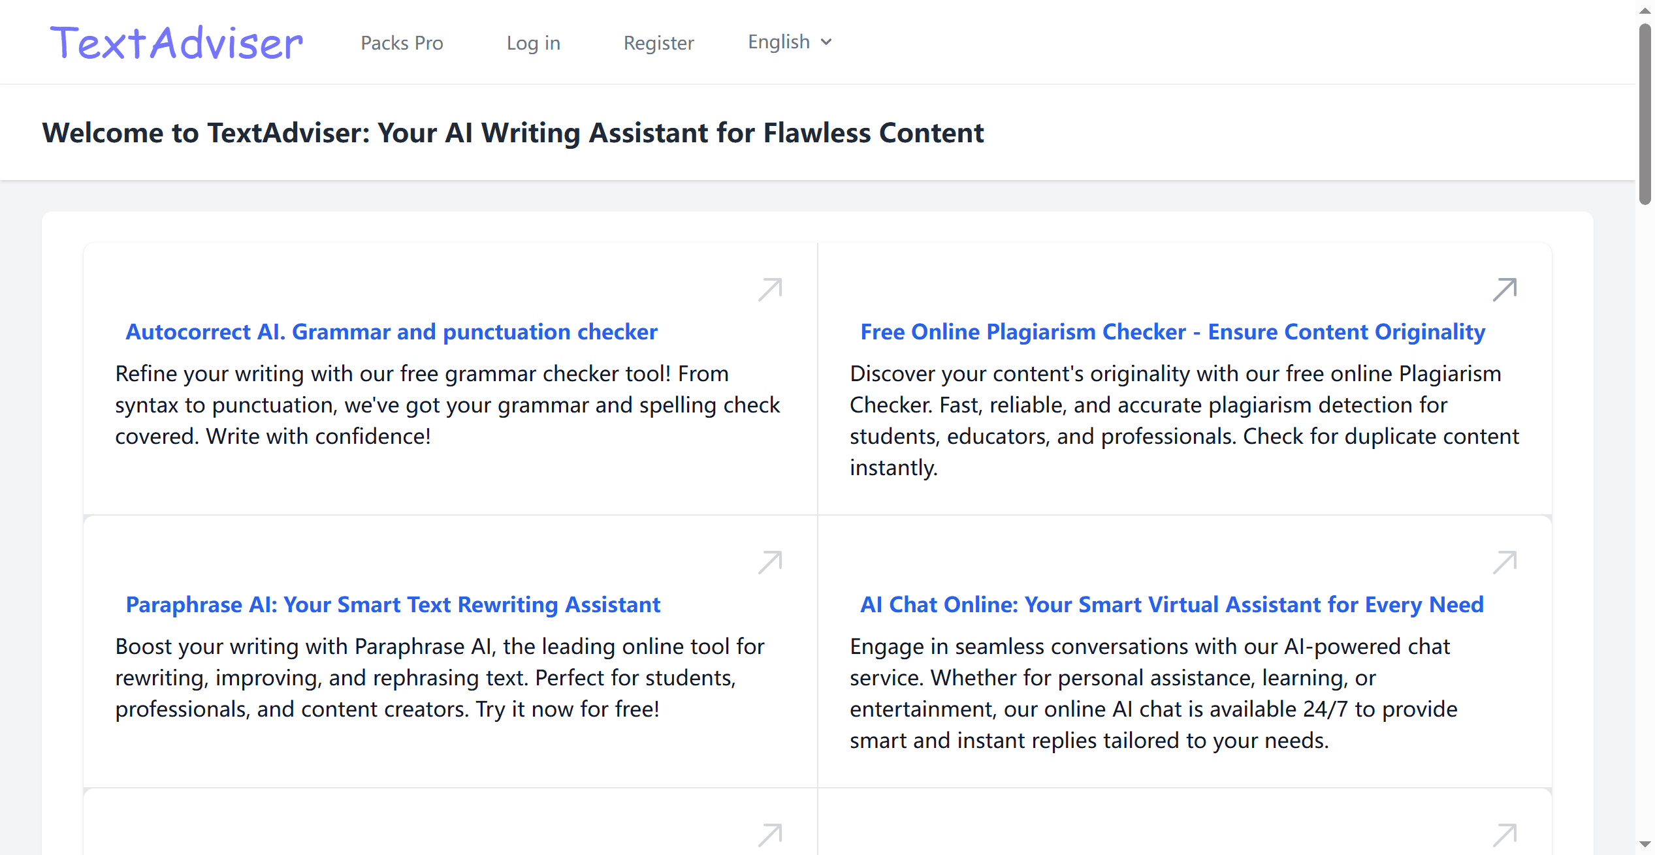Click scrollbar down arrow
Viewport: 1655px width, 855px height.
point(1645,845)
